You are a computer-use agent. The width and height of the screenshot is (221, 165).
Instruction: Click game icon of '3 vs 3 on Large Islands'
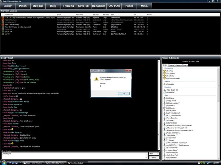[2, 17]
